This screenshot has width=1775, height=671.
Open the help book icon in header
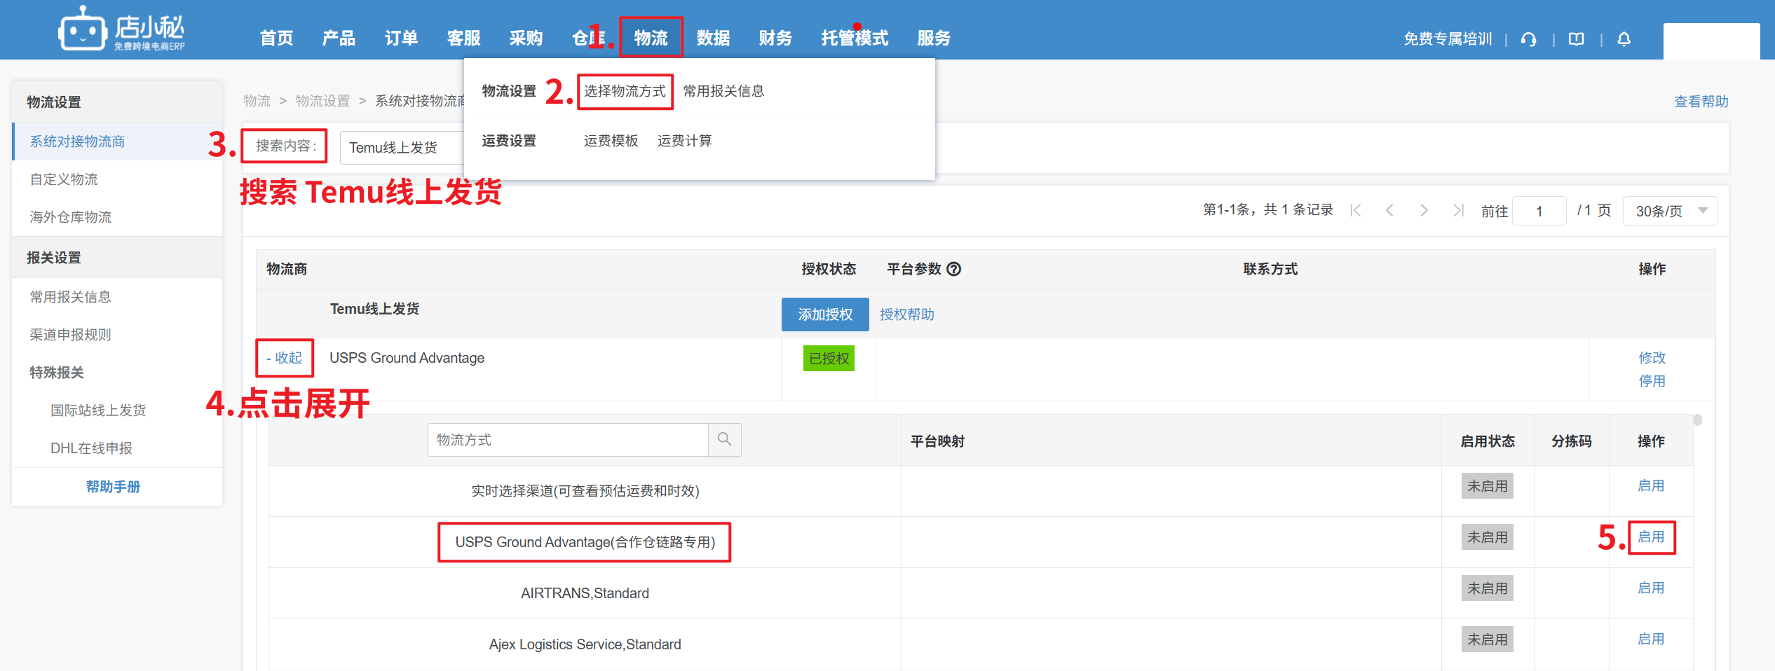[x=1576, y=39]
